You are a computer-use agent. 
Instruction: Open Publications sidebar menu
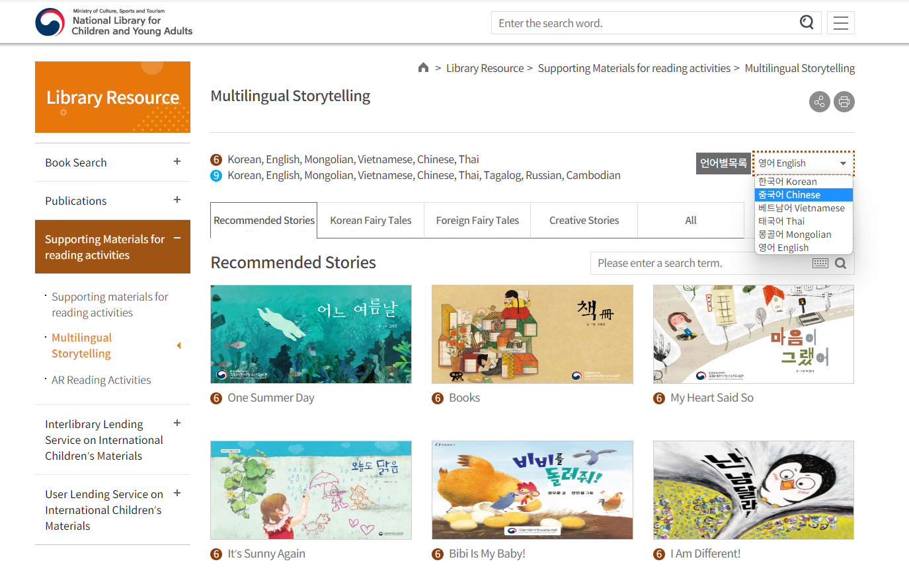pyautogui.click(x=76, y=201)
